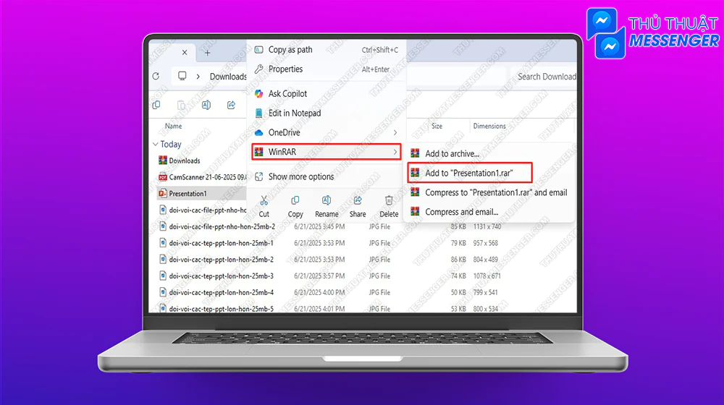Click the OneDrive cloud icon
The width and height of the screenshot is (724, 405).
tap(259, 132)
